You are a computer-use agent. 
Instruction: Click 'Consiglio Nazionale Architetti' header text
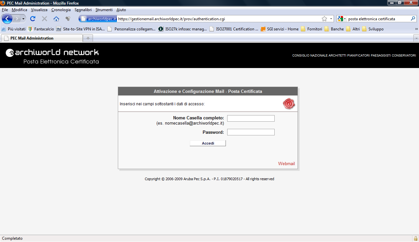tap(354, 56)
